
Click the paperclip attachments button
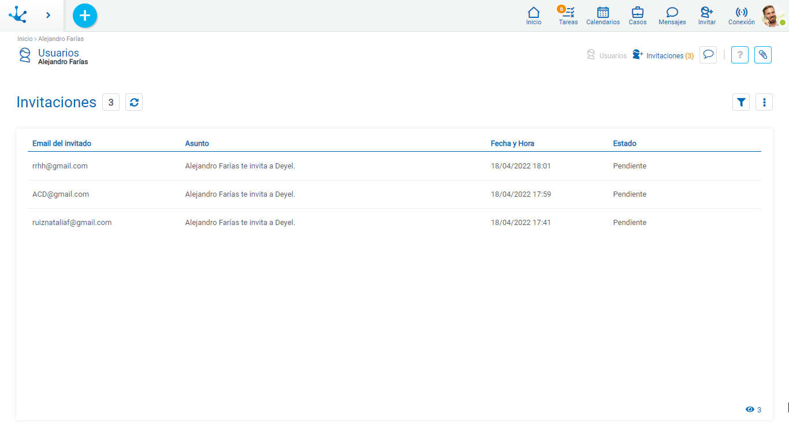763,55
